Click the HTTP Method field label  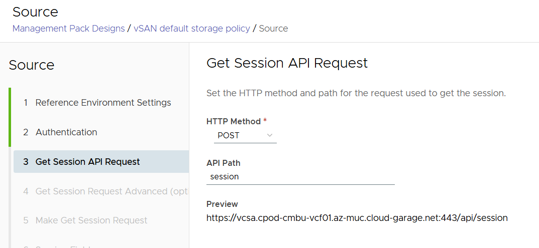tap(233, 121)
